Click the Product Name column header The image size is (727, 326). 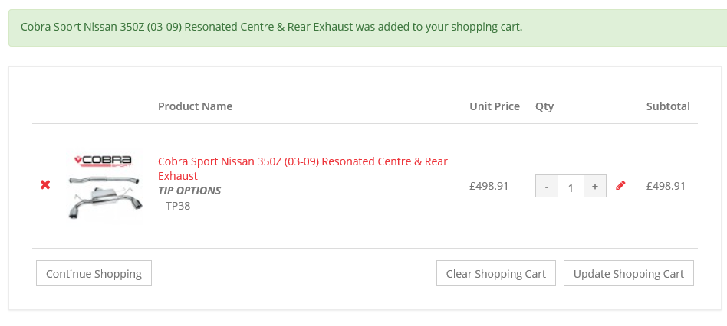point(195,106)
